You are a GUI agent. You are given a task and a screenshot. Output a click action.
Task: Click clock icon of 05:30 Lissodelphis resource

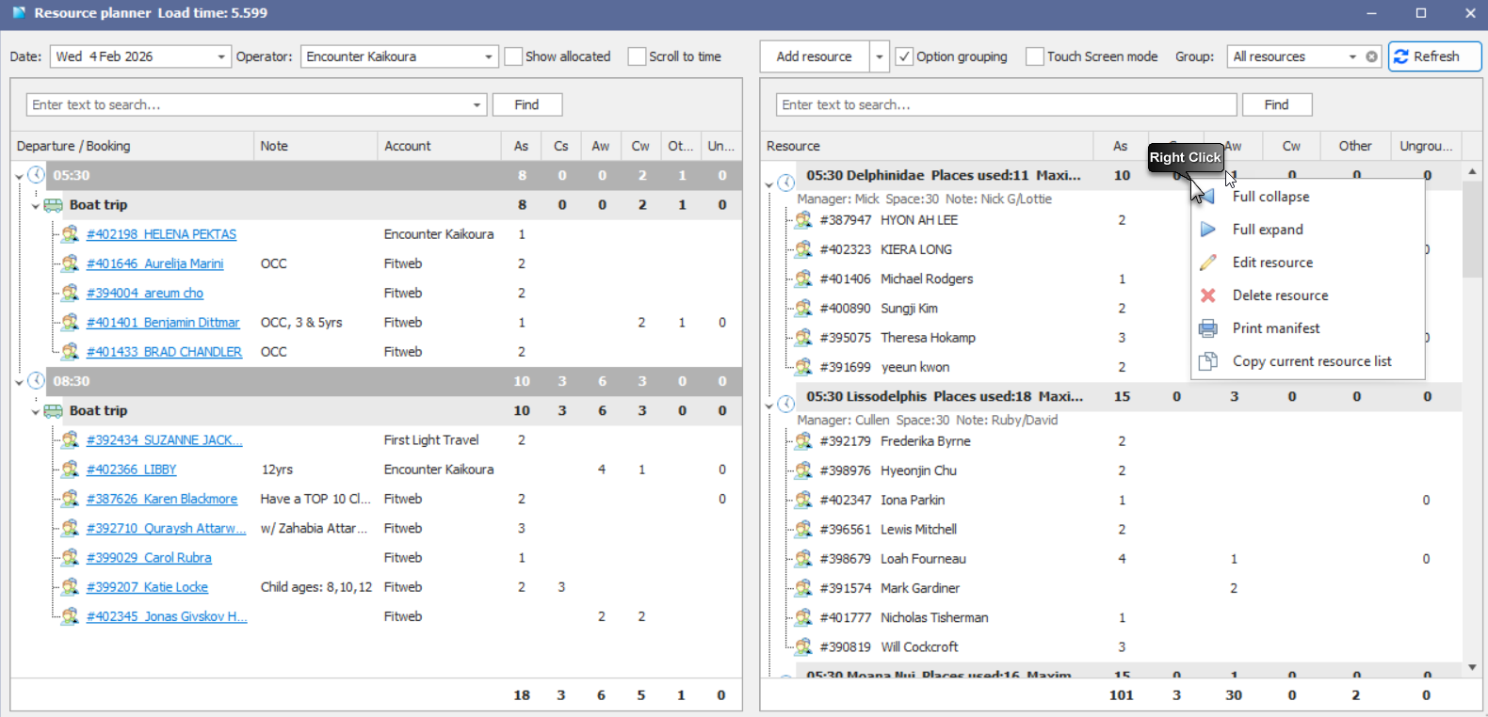tap(786, 404)
